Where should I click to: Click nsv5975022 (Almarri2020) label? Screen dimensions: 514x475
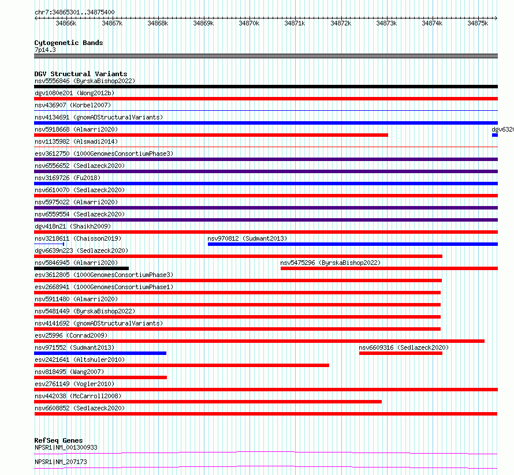(x=76, y=202)
